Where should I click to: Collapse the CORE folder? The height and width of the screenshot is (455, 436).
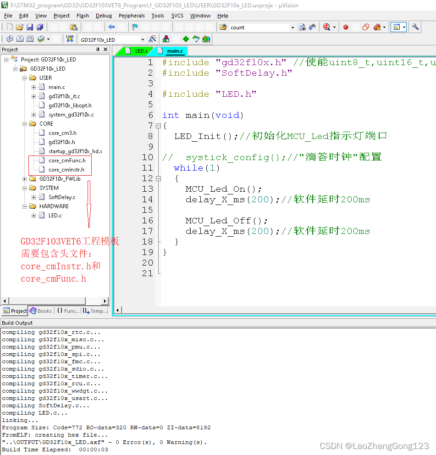(x=25, y=124)
